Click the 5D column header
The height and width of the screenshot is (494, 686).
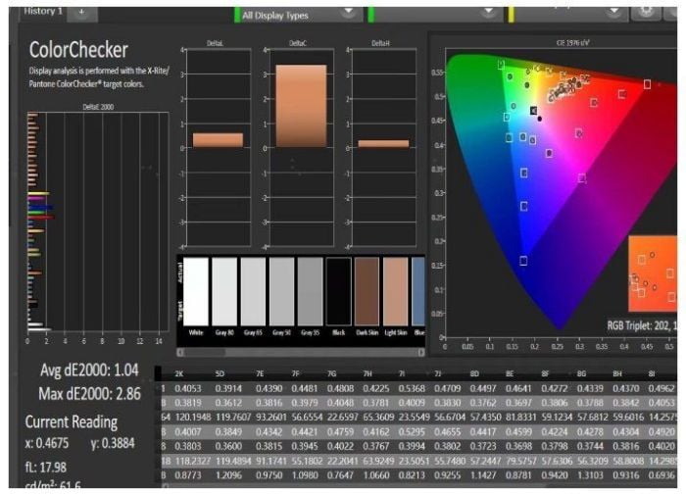click(x=220, y=373)
